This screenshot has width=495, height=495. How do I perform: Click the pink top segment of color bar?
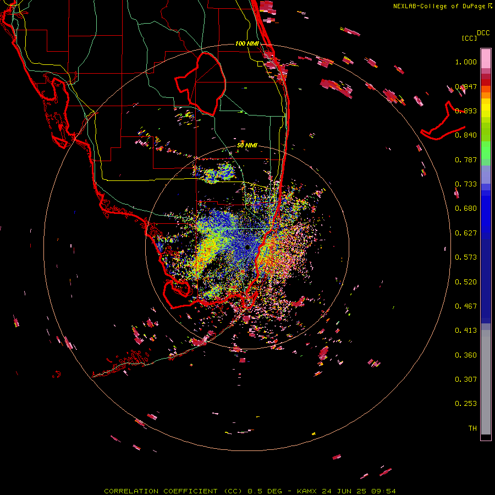(486, 59)
